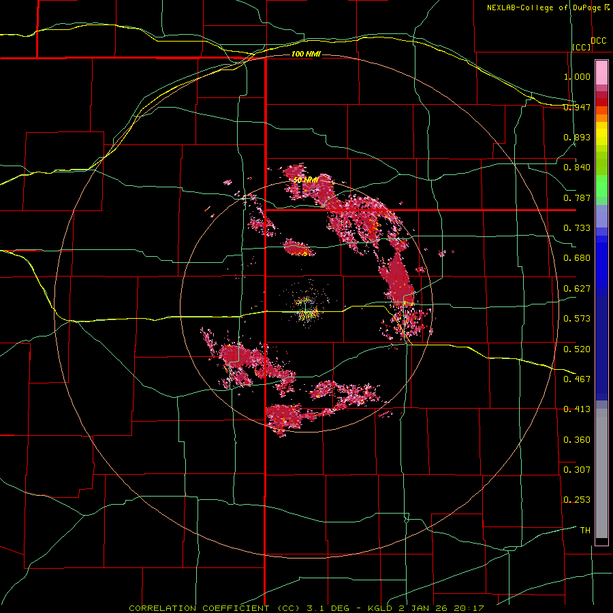Select the 0.467 scale value
Viewport: 613px width, 613px height.
[577, 379]
